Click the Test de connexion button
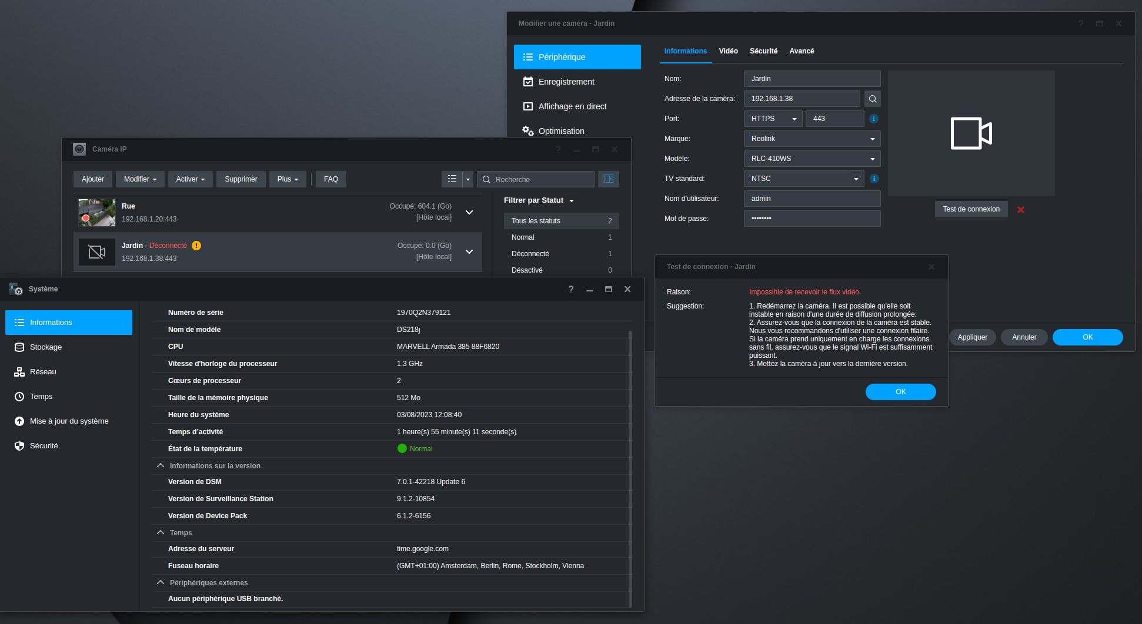1142x624 pixels. tap(971, 209)
